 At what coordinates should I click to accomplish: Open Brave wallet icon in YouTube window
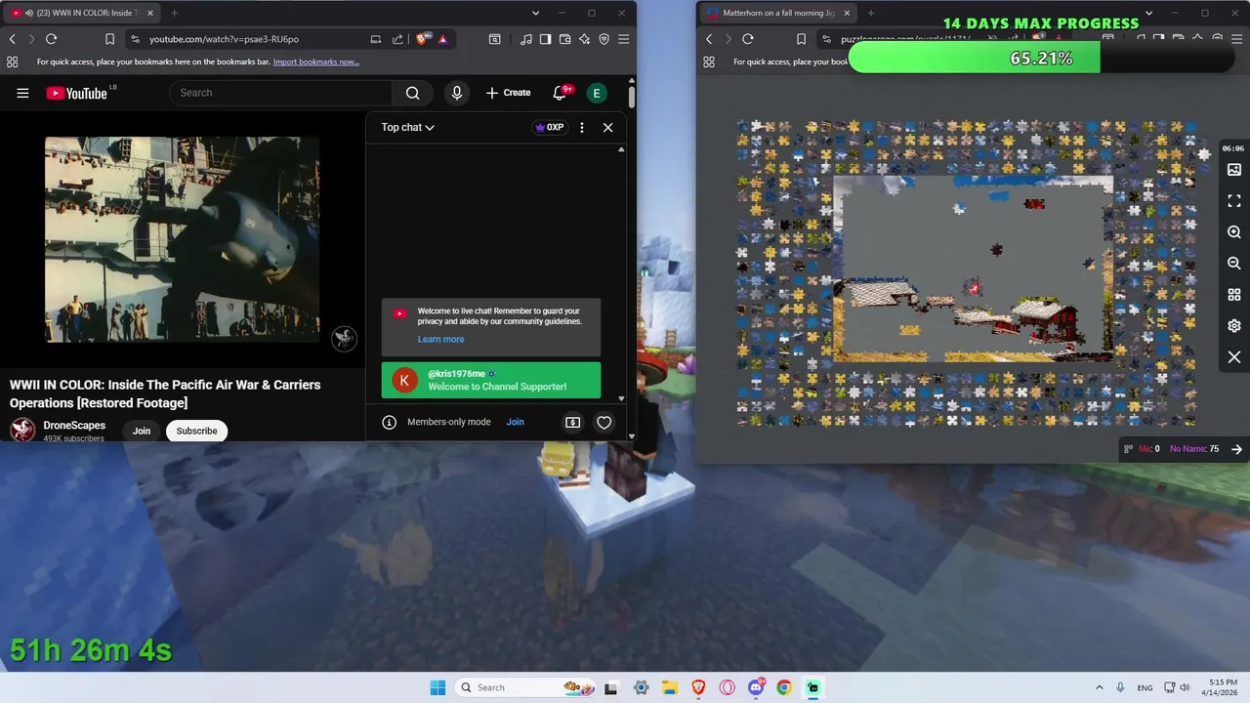564,39
